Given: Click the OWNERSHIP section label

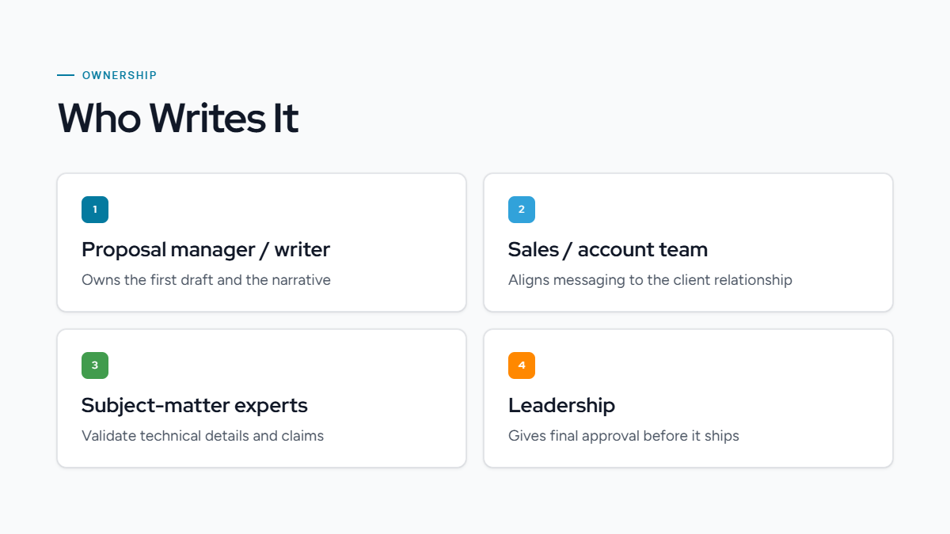Looking at the screenshot, I should click(120, 75).
